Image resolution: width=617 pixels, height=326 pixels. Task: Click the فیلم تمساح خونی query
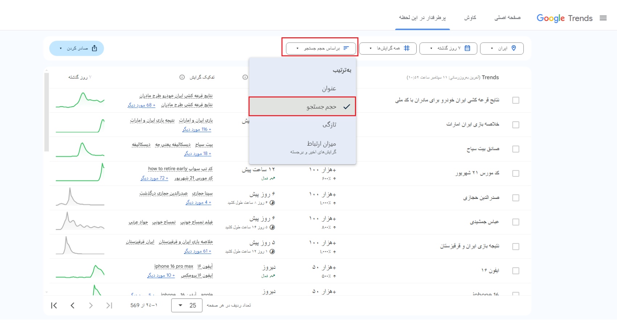(196, 222)
